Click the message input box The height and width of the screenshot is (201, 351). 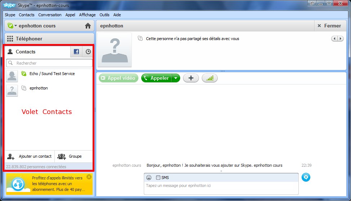click(221, 188)
